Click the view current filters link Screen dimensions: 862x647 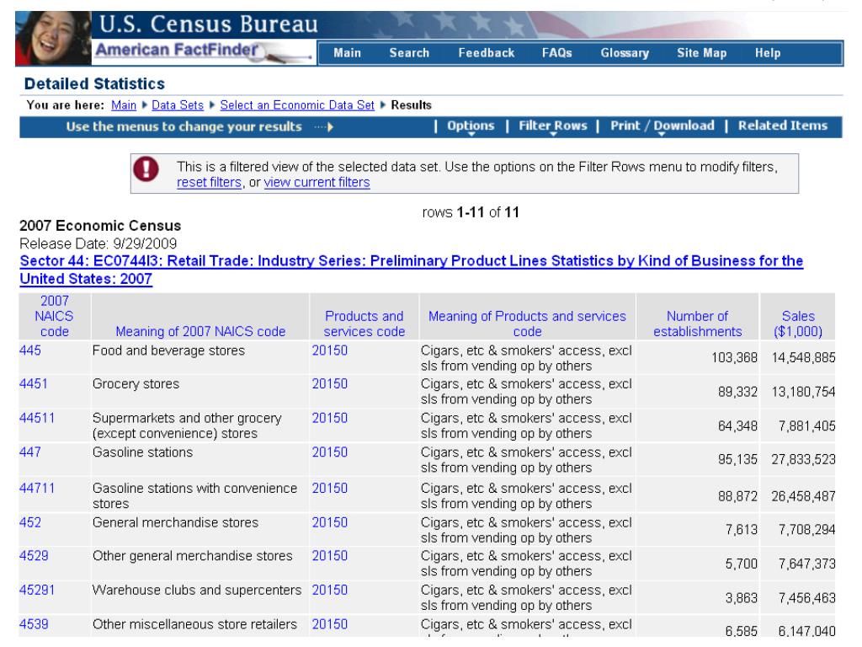(317, 183)
